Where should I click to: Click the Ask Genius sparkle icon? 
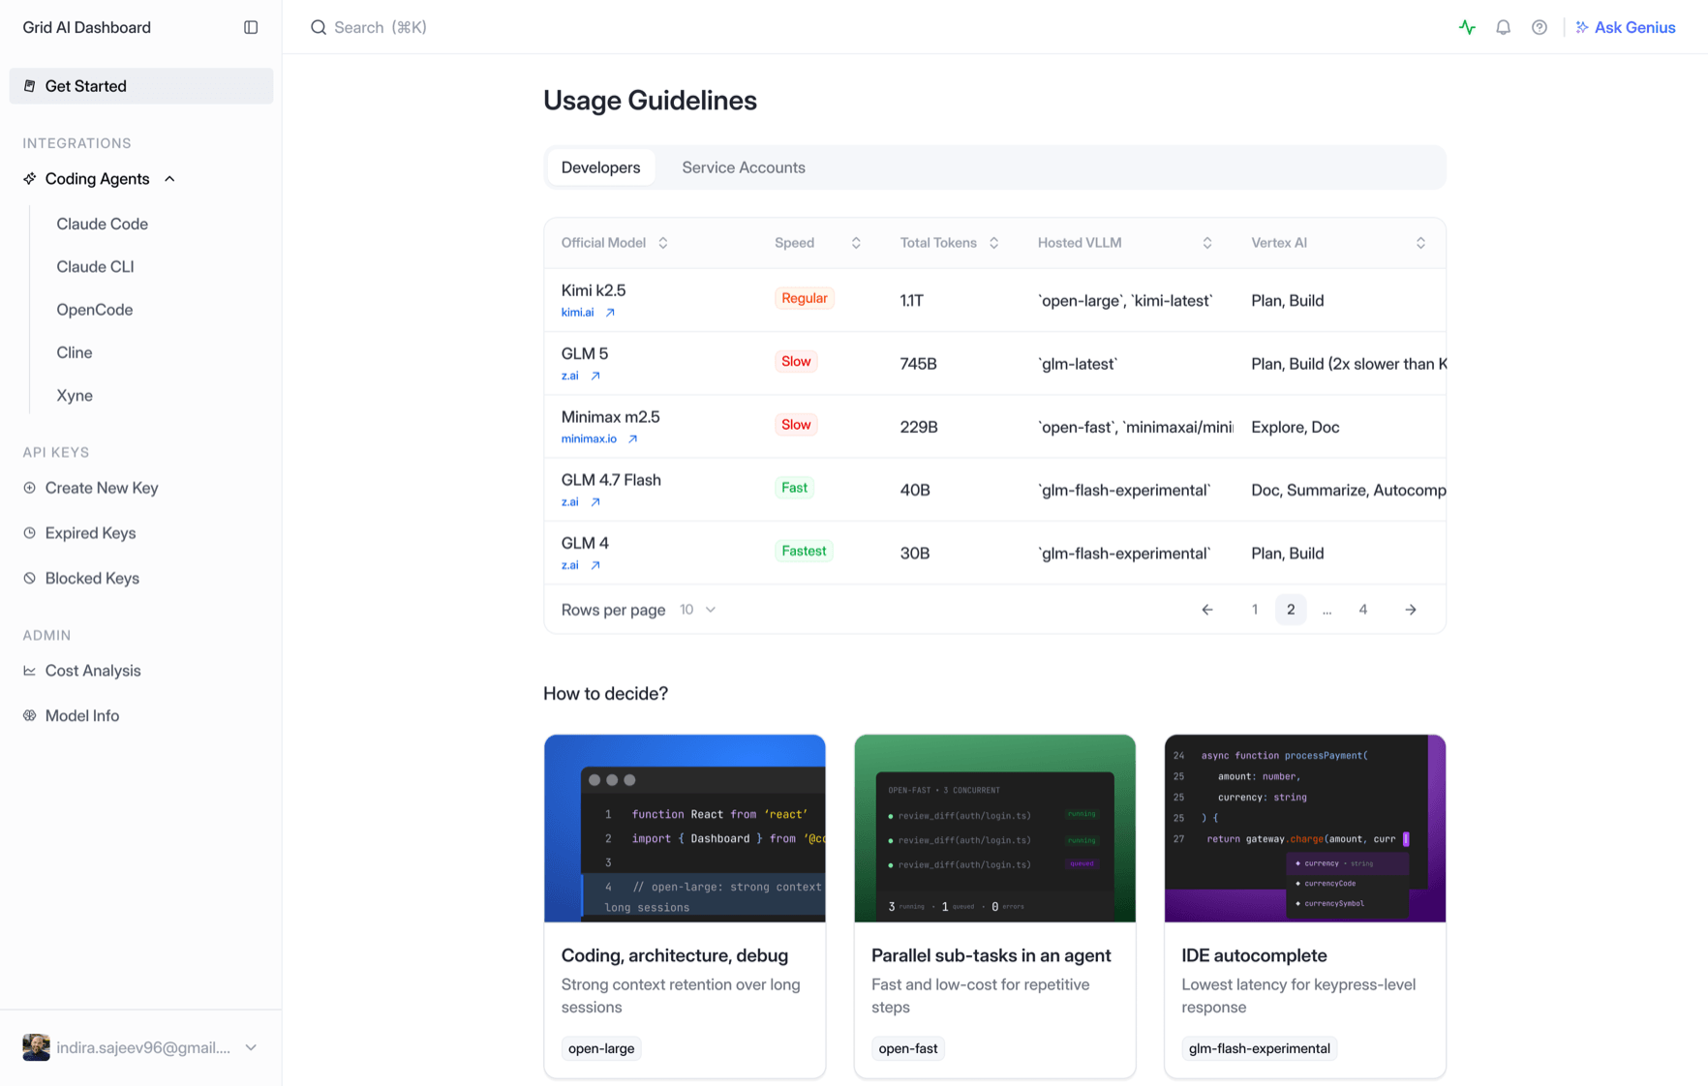point(1582,27)
